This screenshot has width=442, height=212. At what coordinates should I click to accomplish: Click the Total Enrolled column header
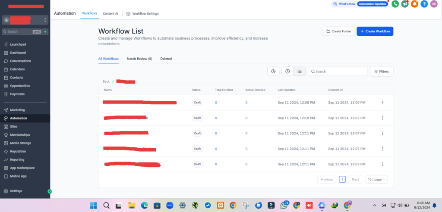[224, 90]
